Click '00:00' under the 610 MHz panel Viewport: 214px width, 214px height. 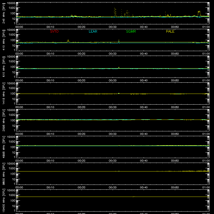point(19,81)
